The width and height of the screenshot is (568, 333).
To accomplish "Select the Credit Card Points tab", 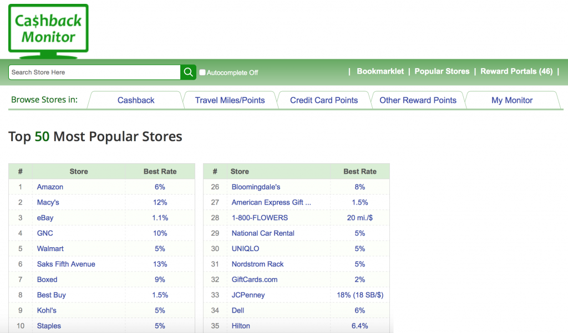I will click(x=324, y=100).
